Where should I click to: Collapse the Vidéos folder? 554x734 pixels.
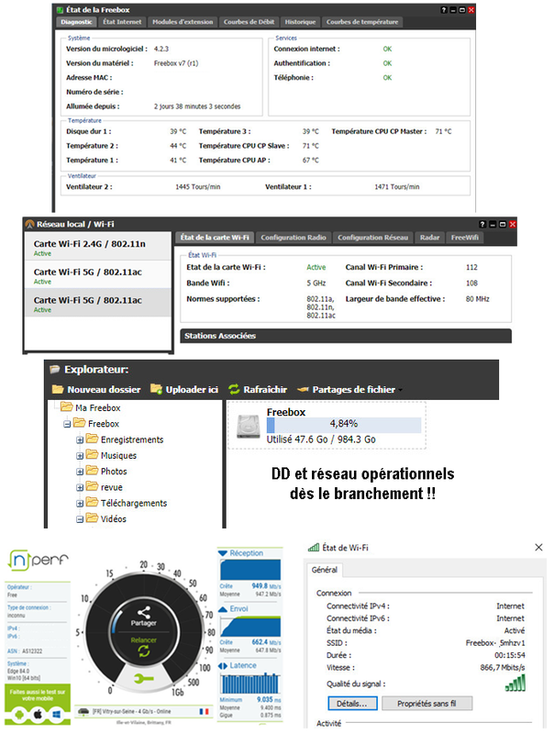[80, 519]
